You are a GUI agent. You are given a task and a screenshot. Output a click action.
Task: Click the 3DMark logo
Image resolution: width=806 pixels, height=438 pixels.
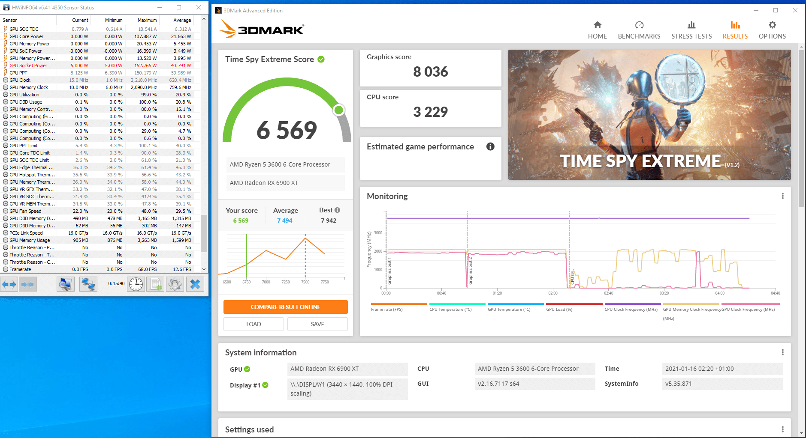(x=262, y=29)
